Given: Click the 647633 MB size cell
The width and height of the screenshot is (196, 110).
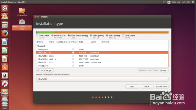Looking at the screenshot, I should pyautogui.click(x=84, y=62).
